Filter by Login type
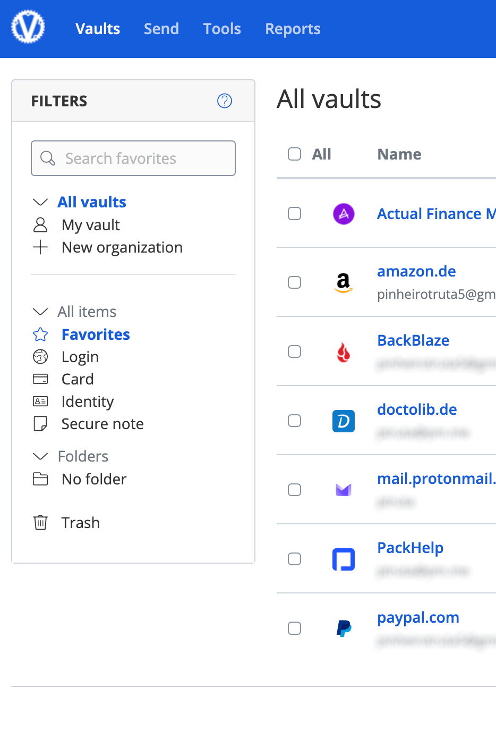Screen dimensions: 496x745 (80, 357)
